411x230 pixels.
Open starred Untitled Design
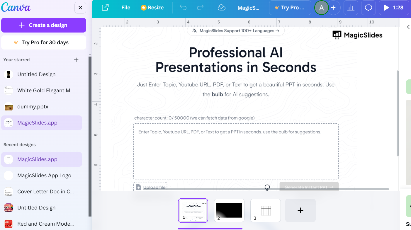[42, 74]
